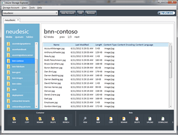Click the Neudesic logo in toolbar

click(x=166, y=13)
